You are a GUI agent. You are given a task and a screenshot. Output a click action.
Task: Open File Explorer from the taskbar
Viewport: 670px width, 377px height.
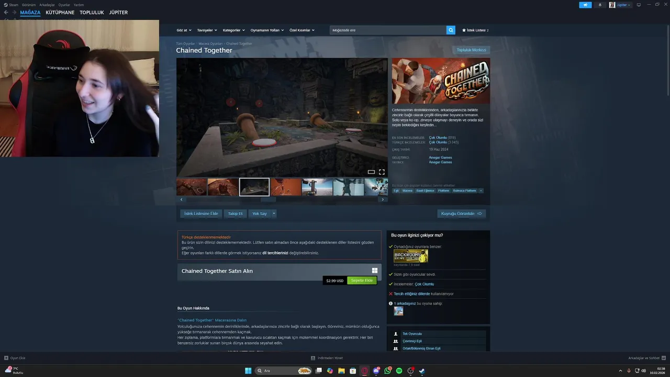(341, 371)
